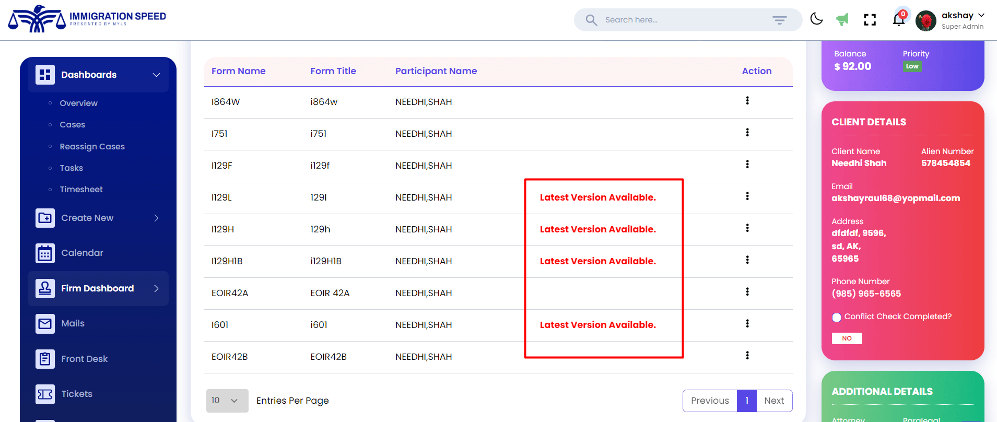Image resolution: width=997 pixels, height=422 pixels.
Task: Click the Next page button
Action: tap(774, 401)
